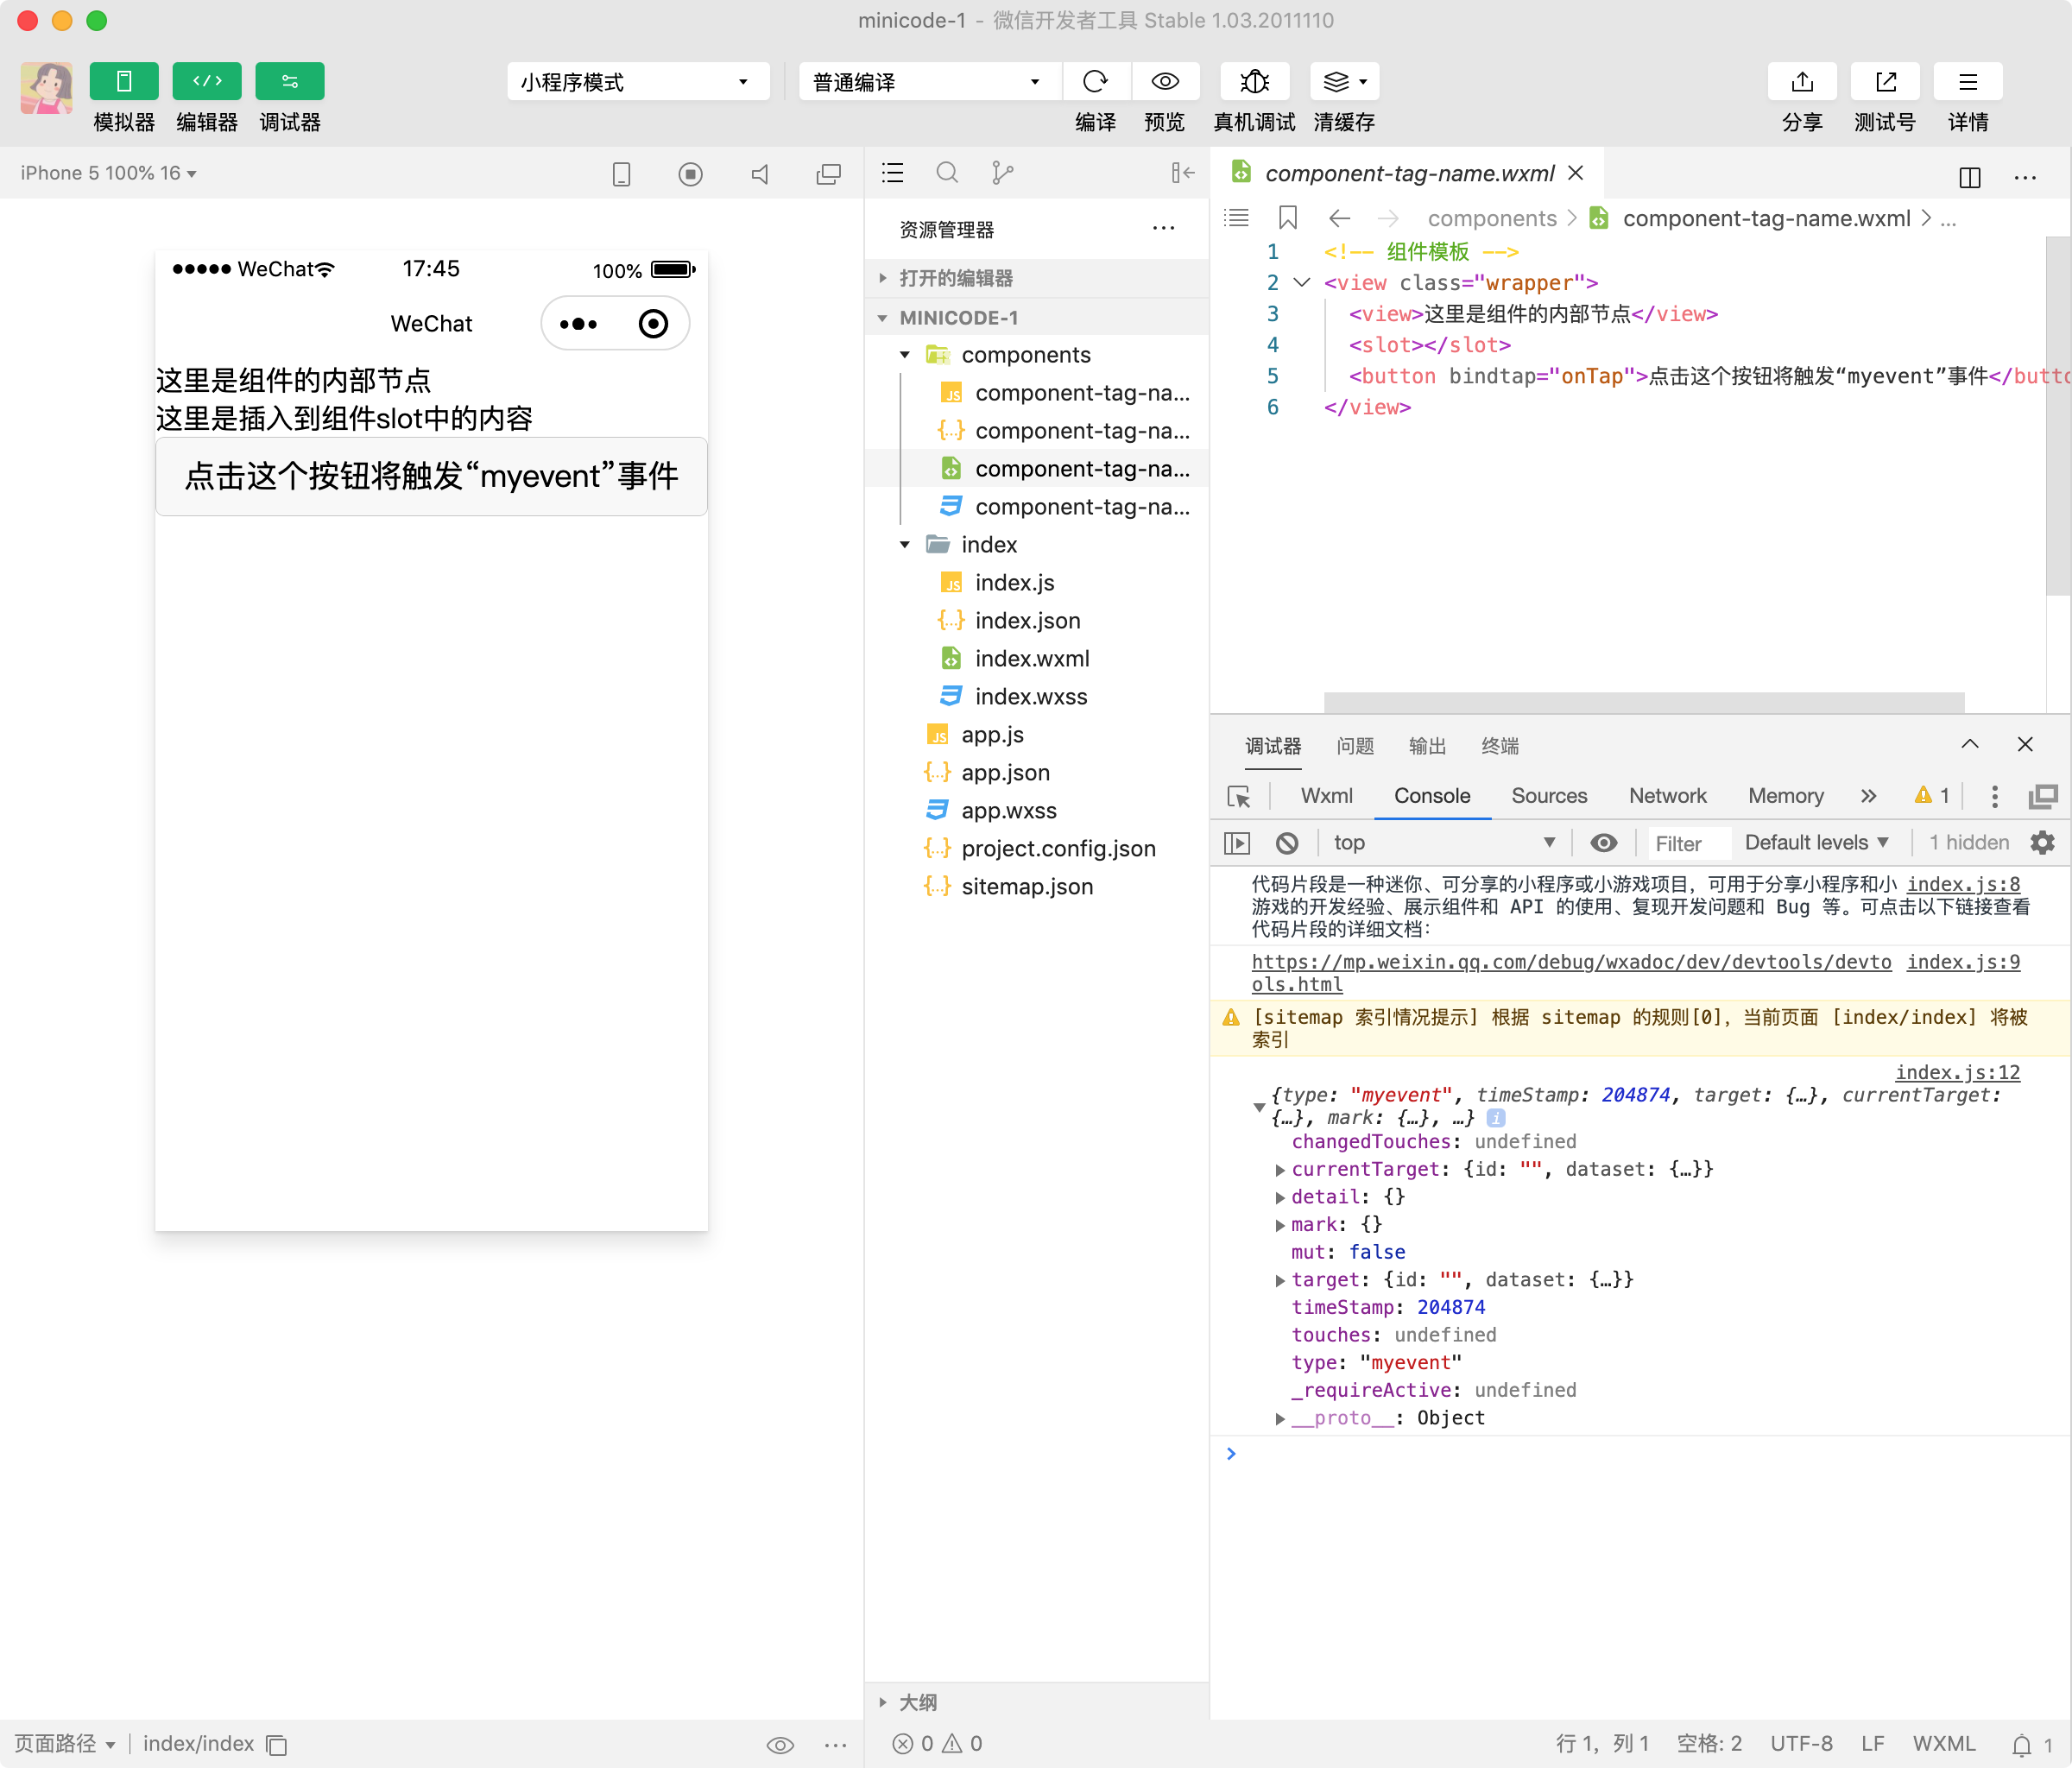This screenshot has height=1768, width=2072.
Task: Switch to the Sources tab
Action: (x=1548, y=796)
